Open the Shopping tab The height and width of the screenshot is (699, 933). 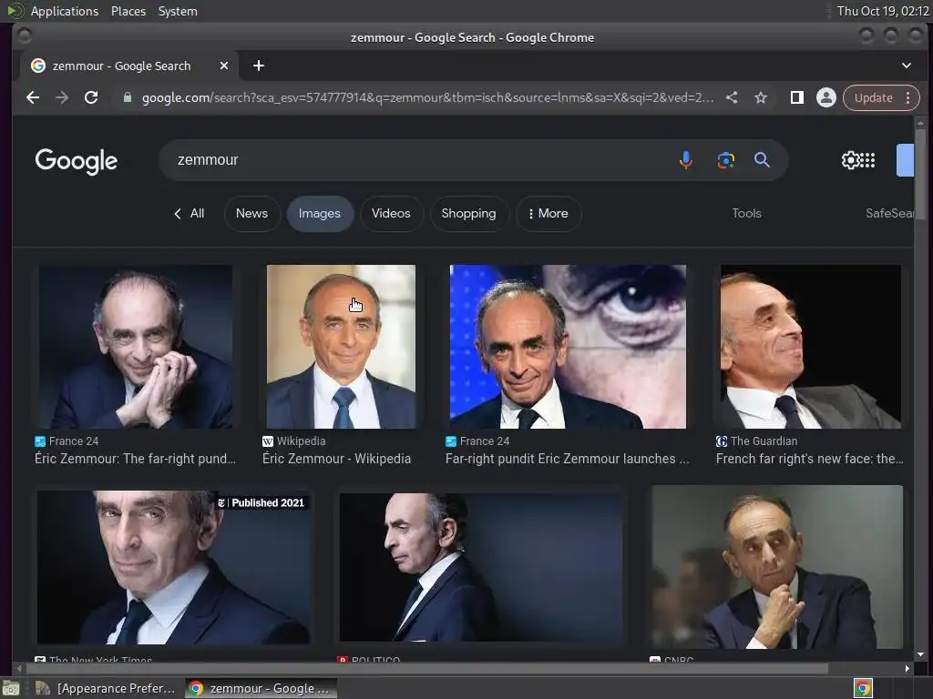468,213
